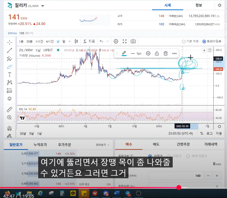Click the square-bracket button on the chart pane

tap(210, 50)
